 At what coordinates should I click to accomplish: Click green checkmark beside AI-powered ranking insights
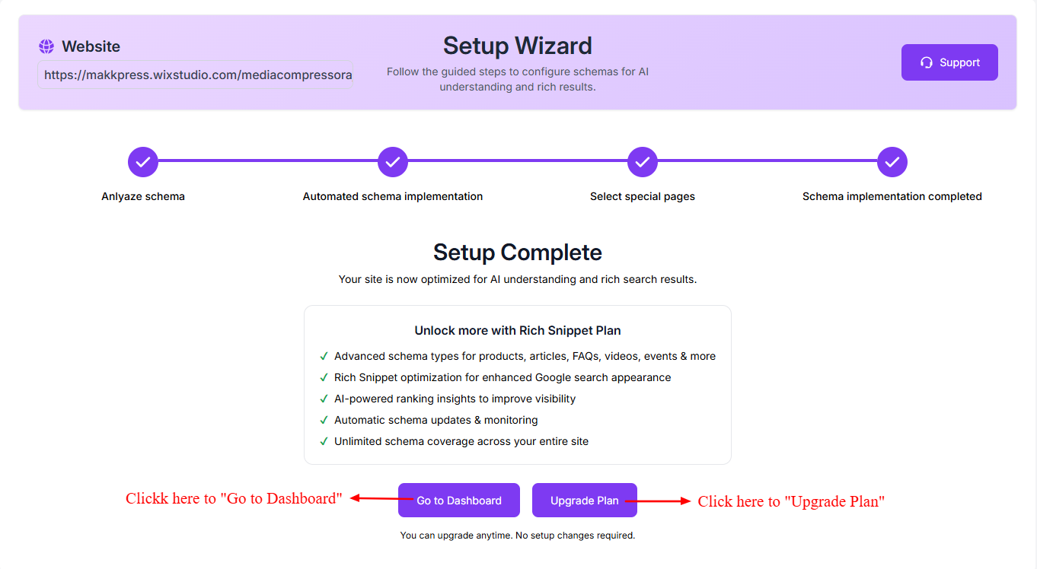click(x=324, y=399)
